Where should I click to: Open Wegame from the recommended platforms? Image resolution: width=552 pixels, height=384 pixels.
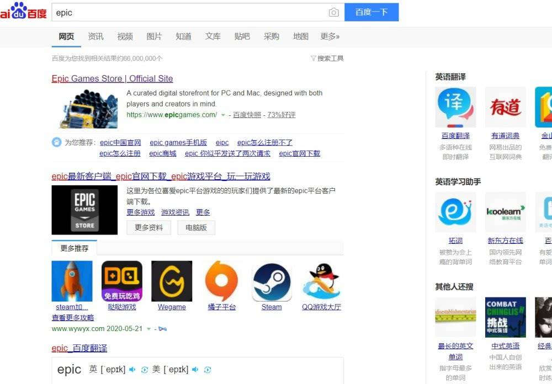pyautogui.click(x=171, y=281)
